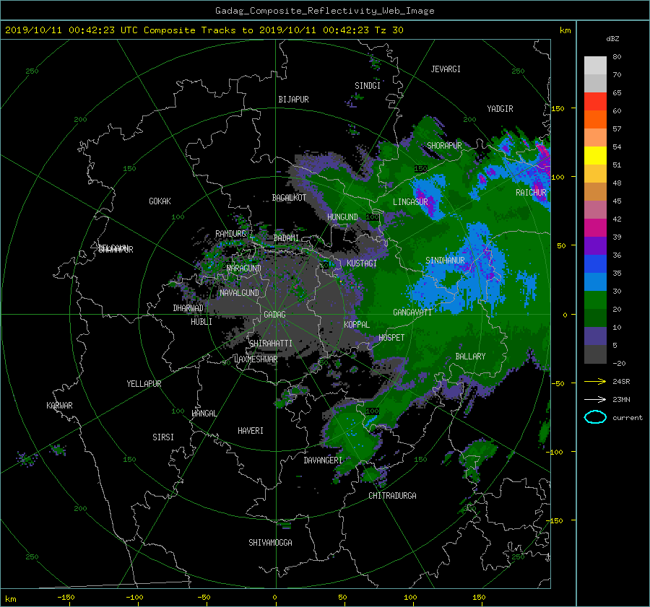Click the boxed 100 range marker near Hungund
Viewport: 650px width, 607px height.
click(x=372, y=217)
